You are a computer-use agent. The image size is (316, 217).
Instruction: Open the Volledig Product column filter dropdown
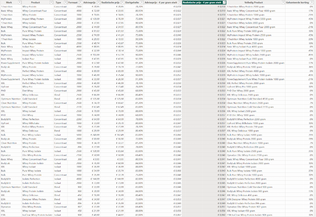283,2
